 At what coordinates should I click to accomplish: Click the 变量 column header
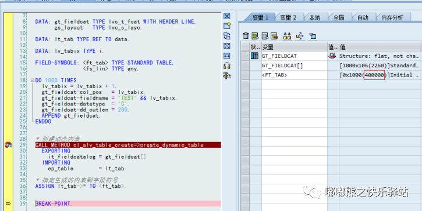pos(294,47)
